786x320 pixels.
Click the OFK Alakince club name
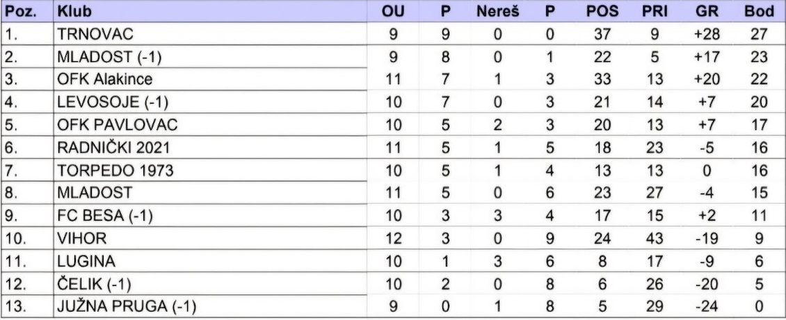coord(105,79)
